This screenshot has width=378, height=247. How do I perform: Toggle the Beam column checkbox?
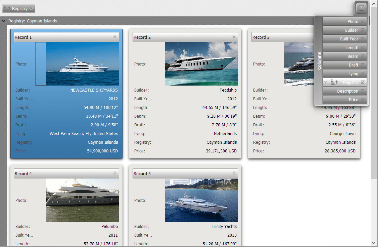(363, 56)
